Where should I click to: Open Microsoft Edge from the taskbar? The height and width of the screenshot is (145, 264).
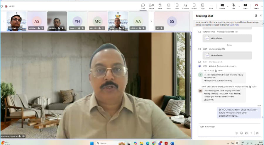(148, 143)
